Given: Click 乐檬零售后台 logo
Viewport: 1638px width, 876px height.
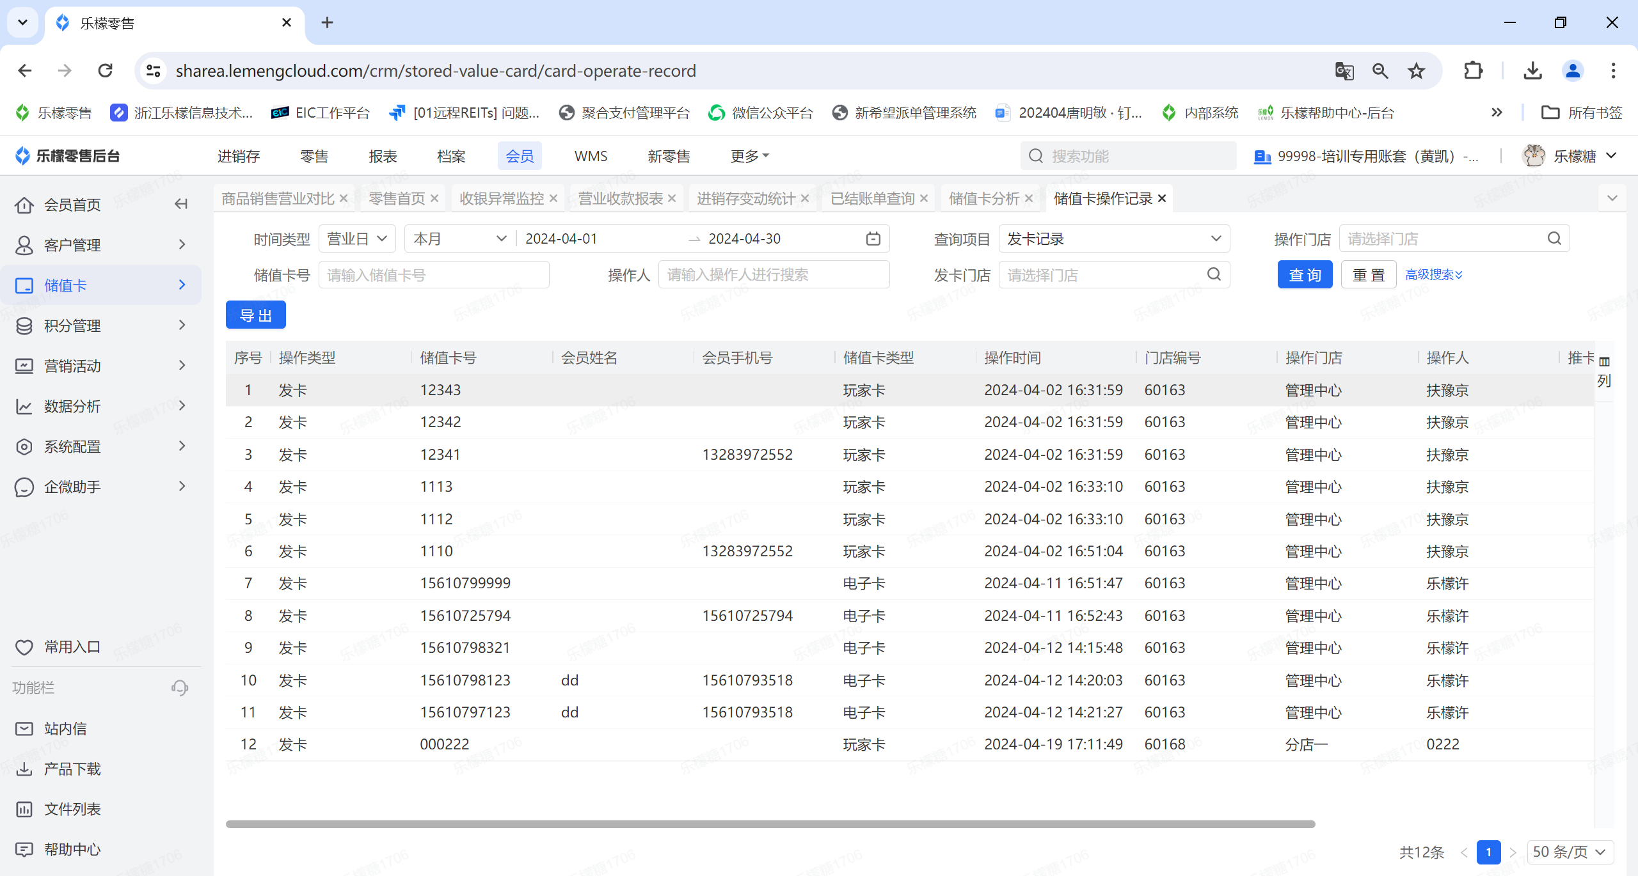Looking at the screenshot, I should click(x=67, y=155).
